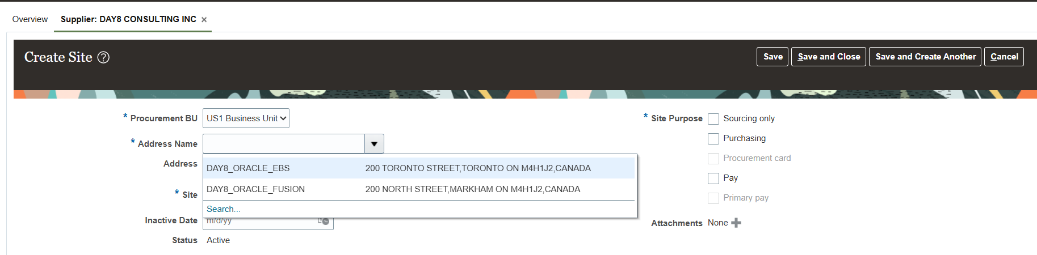This screenshot has height=255, width=1037.
Task: Open the Procurement BU dropdown
Action: coord(246,118)
